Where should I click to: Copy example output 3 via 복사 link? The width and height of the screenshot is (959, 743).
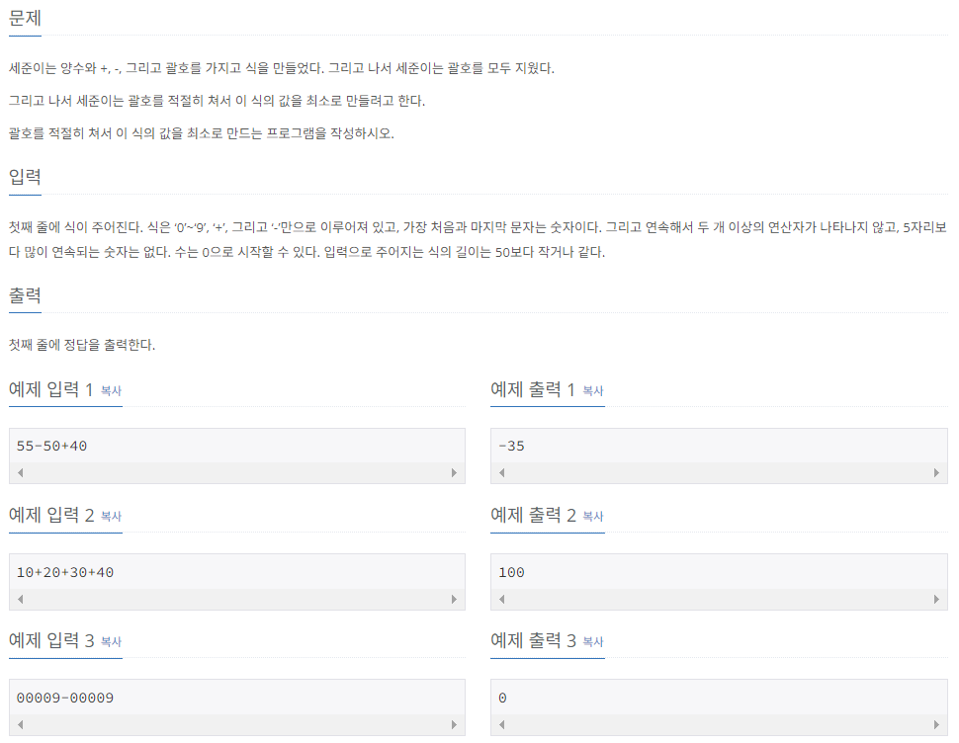pos(592,641)
